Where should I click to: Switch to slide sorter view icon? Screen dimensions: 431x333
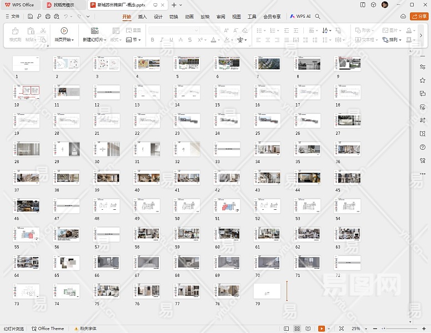point(297,329)
